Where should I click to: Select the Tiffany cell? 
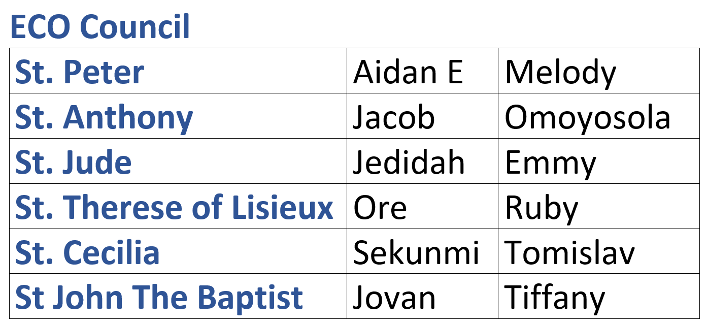pyautogui.click(x=599, y=296)
